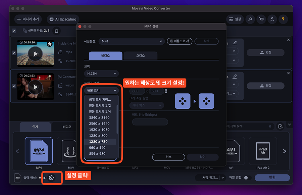
Task: Switch to the 오디오 tab in MP4 settings
Action: point(141,56)
